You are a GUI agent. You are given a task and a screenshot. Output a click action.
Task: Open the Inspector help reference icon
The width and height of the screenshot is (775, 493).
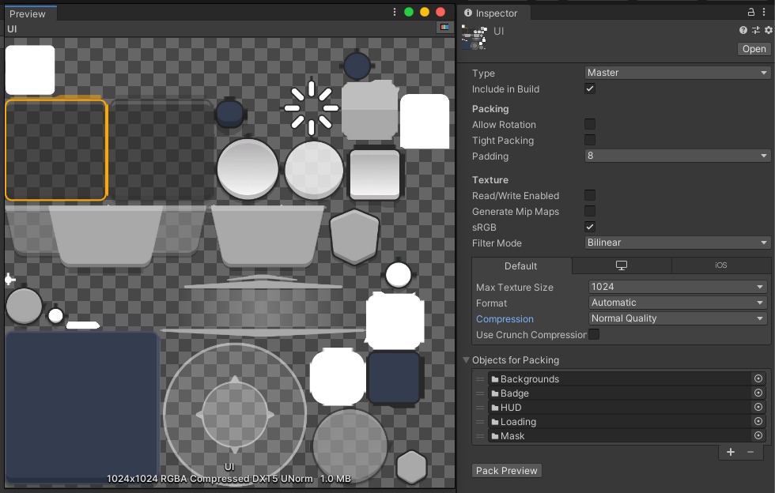pos(743,30)
